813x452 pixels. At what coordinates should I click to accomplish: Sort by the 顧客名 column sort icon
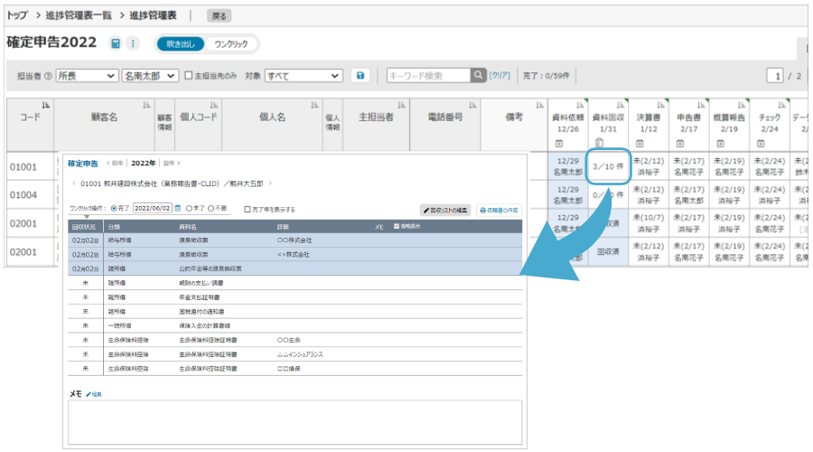[x=147, y=106]
